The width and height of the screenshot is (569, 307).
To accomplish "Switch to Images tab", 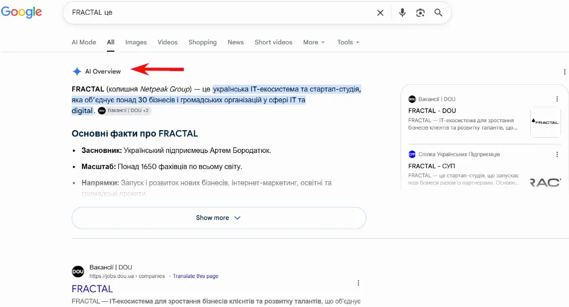I will (136, 42).
